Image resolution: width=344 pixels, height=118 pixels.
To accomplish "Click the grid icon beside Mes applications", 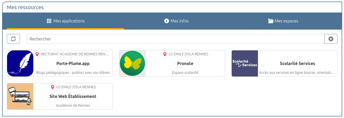I will pyautogui.click(x=49, y=21).
